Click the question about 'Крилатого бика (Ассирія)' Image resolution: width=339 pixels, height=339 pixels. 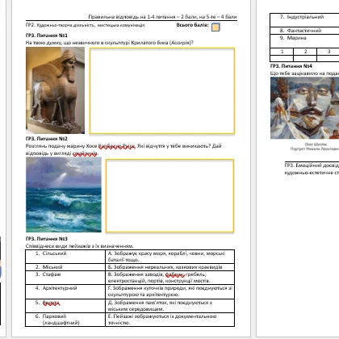tap(110, 43)
